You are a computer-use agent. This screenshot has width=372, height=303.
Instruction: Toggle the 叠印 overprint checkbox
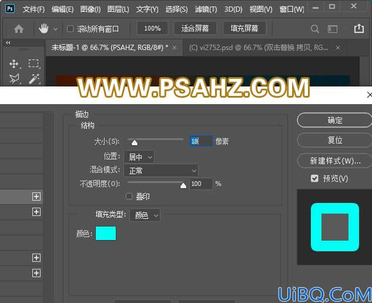click(129, 197)
